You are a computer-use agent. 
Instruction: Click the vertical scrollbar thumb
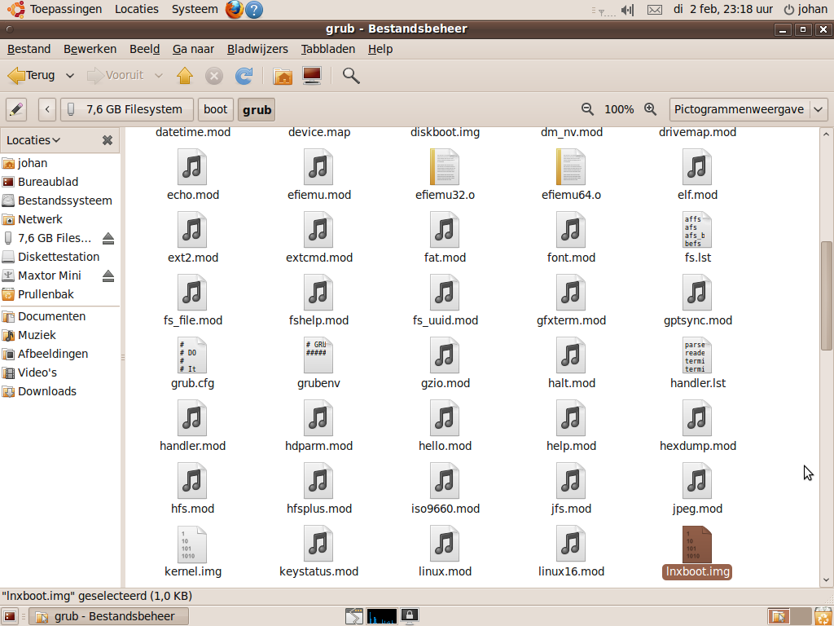tap(826, 295)
